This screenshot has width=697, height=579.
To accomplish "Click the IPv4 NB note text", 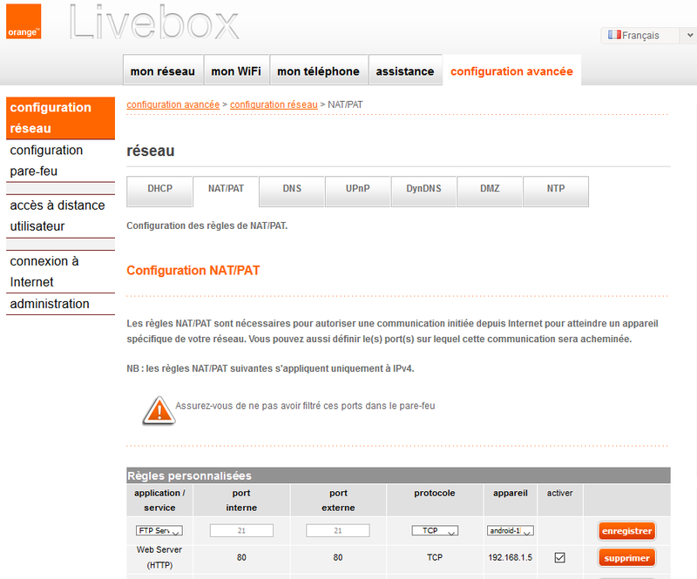I will click(x=270, y=368).
